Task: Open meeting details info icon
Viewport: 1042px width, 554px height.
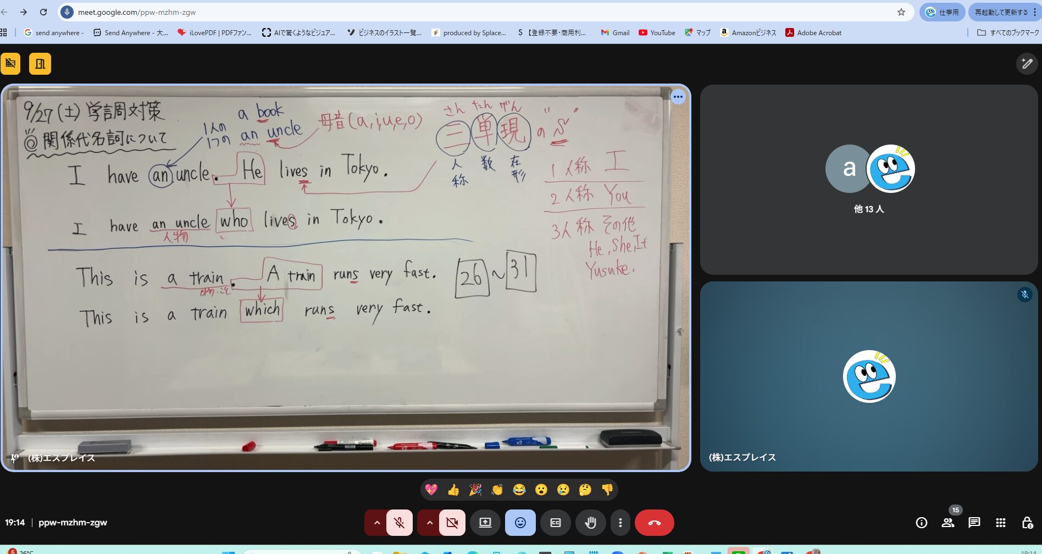Action: tap(922, 523)
